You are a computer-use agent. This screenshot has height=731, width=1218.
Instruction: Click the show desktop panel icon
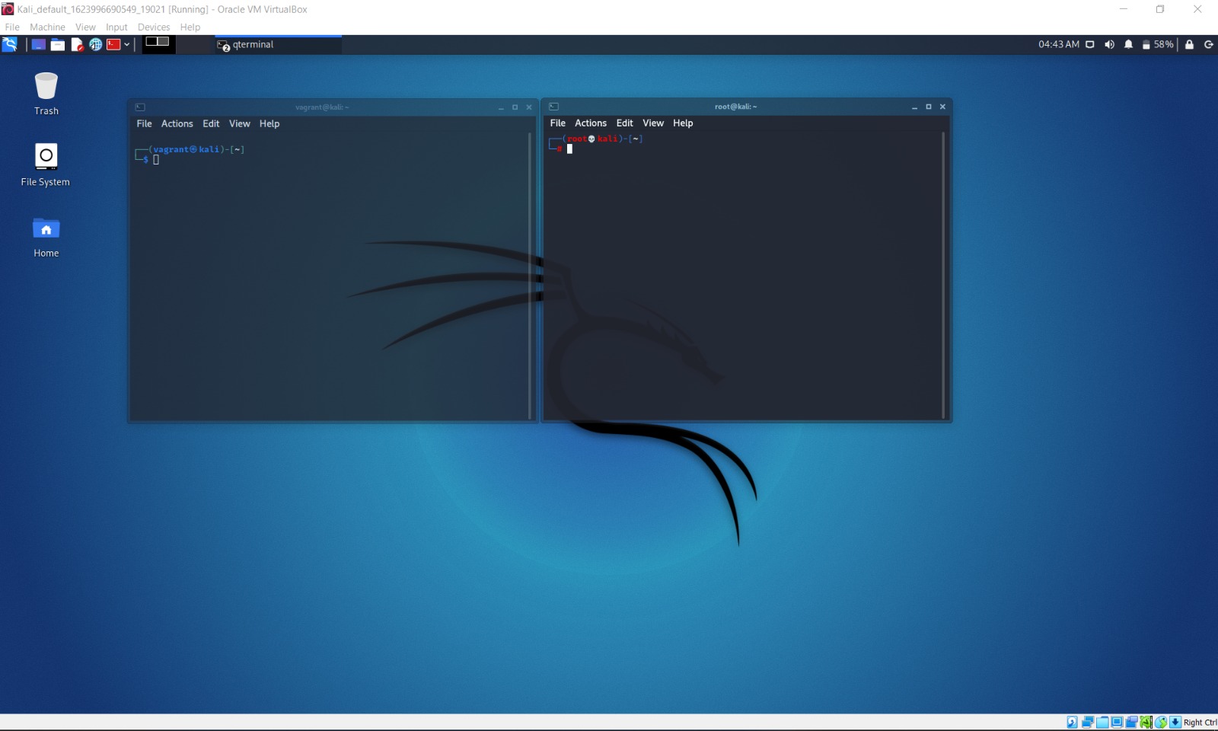38,45
